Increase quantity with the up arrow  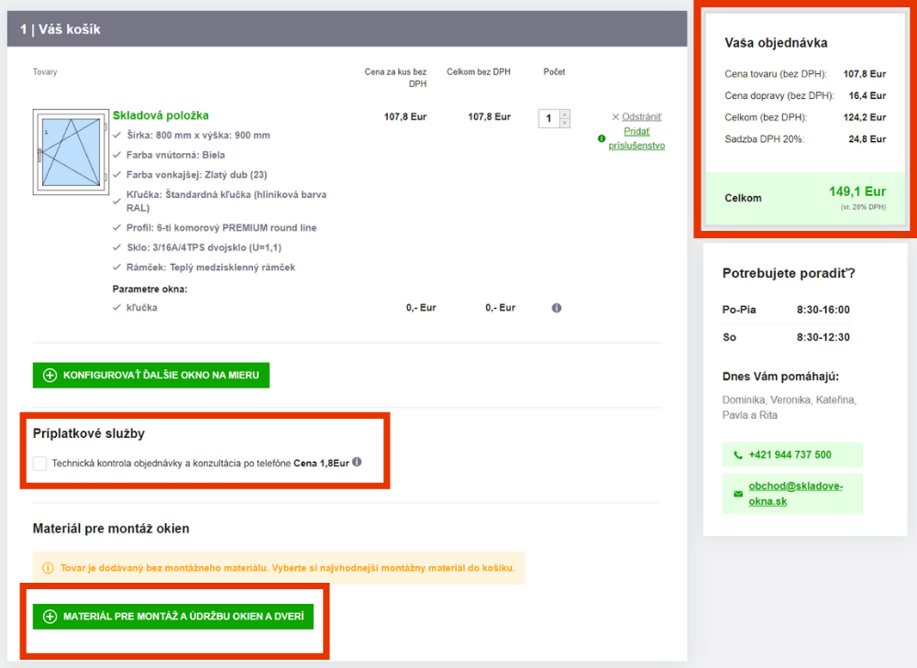point(565,114)
